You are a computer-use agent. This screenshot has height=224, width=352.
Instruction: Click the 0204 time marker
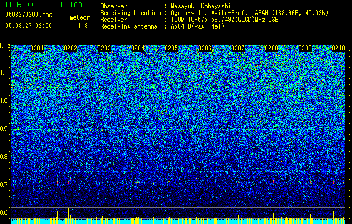138,48
